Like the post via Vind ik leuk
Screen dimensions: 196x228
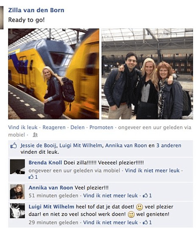click(23, 128)
